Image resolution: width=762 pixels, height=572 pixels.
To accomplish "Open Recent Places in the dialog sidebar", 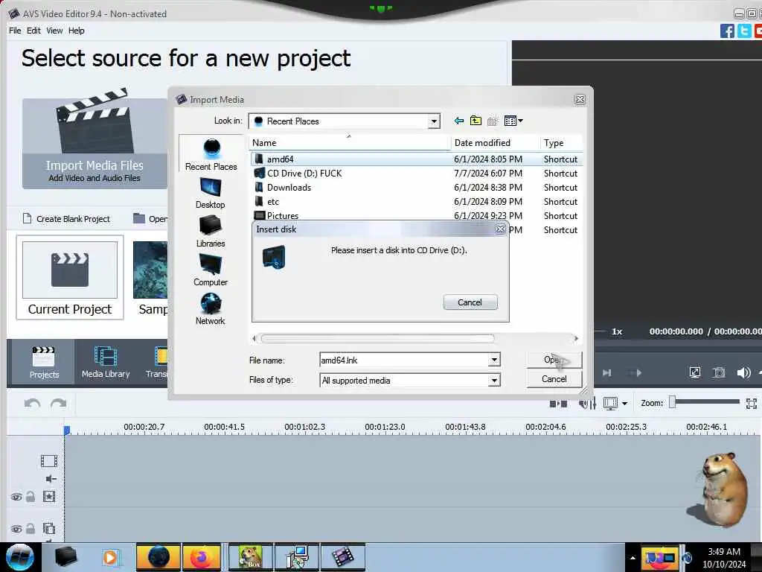I will (x=211, y=155).
